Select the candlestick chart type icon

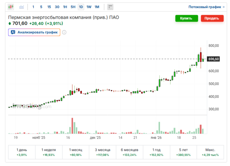[11, 7]
